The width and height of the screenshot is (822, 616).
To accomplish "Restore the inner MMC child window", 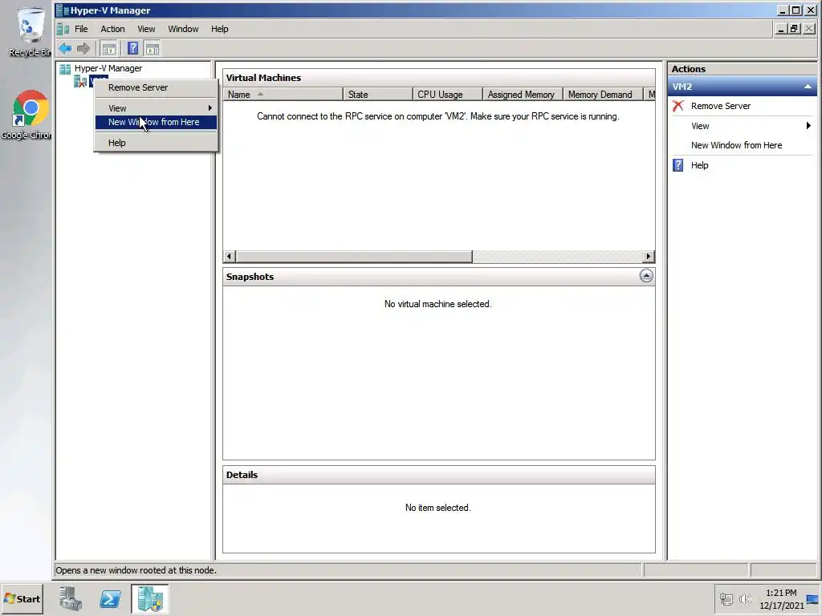I will 795,29.
